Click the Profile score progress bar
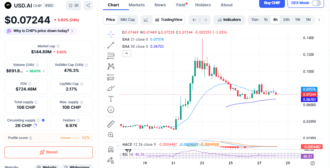The height and width of the screenshot is (168, 330). 70,138
